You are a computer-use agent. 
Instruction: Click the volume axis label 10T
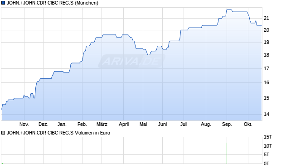coord(268,146)
